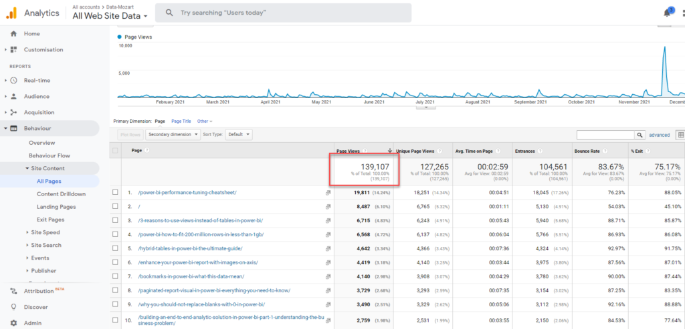Click the Page Views sort arrow
Image resolution: width=685 pixels, height=329 pixels.
tap(390, 151)
